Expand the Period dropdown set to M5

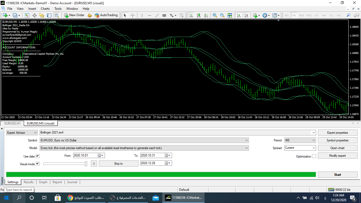[x=300, y=140]
